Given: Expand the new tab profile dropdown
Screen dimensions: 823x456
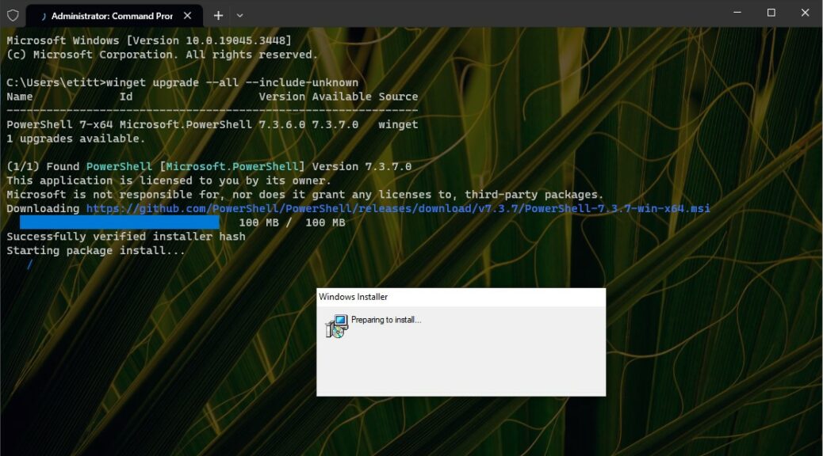Looking at the screenshot, I should [240, 16].
